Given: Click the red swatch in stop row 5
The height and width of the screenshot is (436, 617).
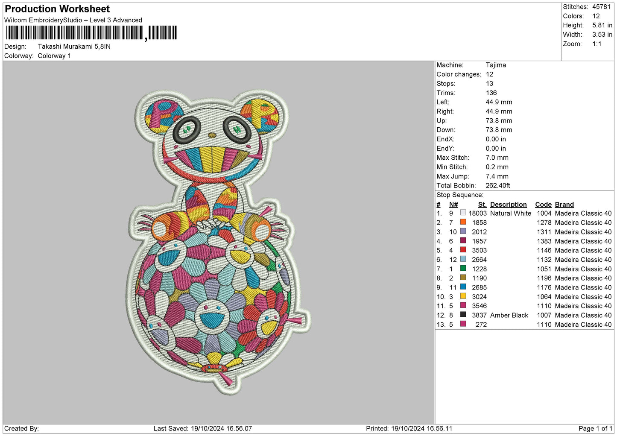Looking at the screenshot, I should 463,250.
